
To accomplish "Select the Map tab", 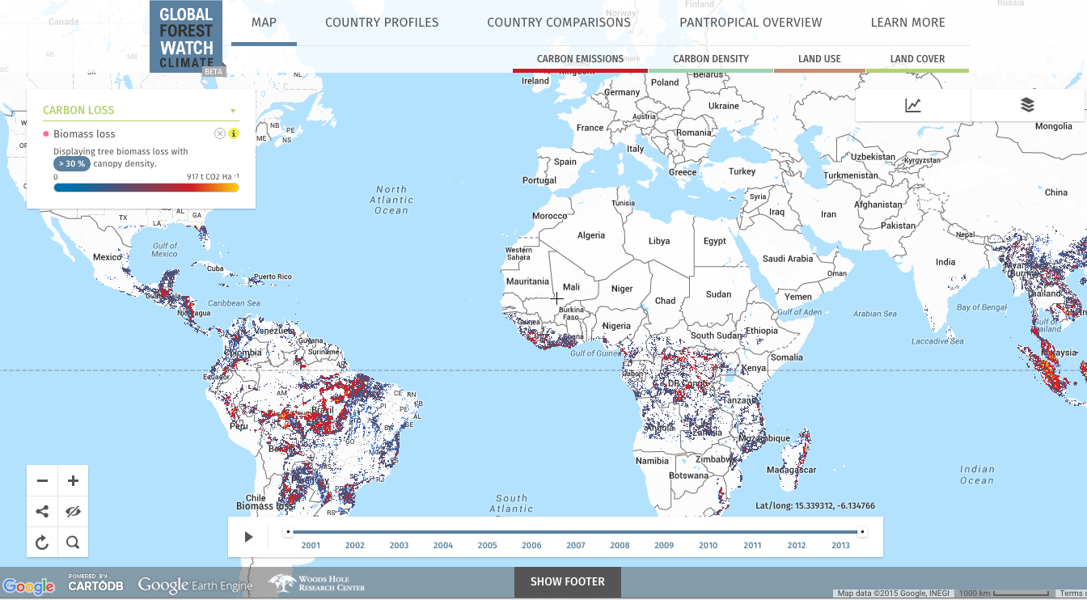I will pyautogui.click(x=264, y=23).
